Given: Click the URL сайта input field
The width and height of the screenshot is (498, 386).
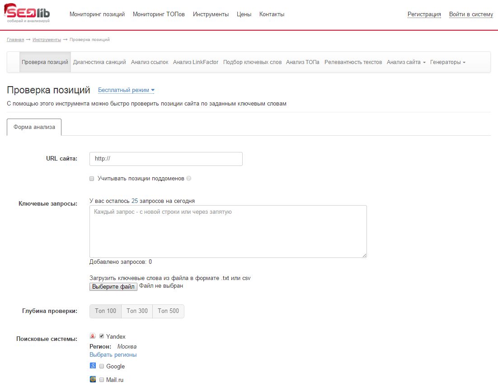Looking at the screenshot, I should (x=166, y=159).
